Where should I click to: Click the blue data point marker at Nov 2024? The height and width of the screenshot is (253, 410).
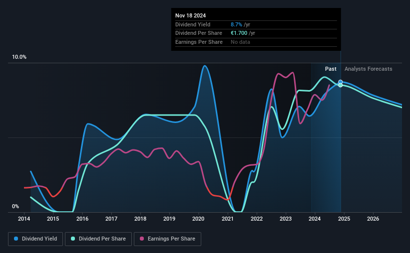(x=341, y=82)
